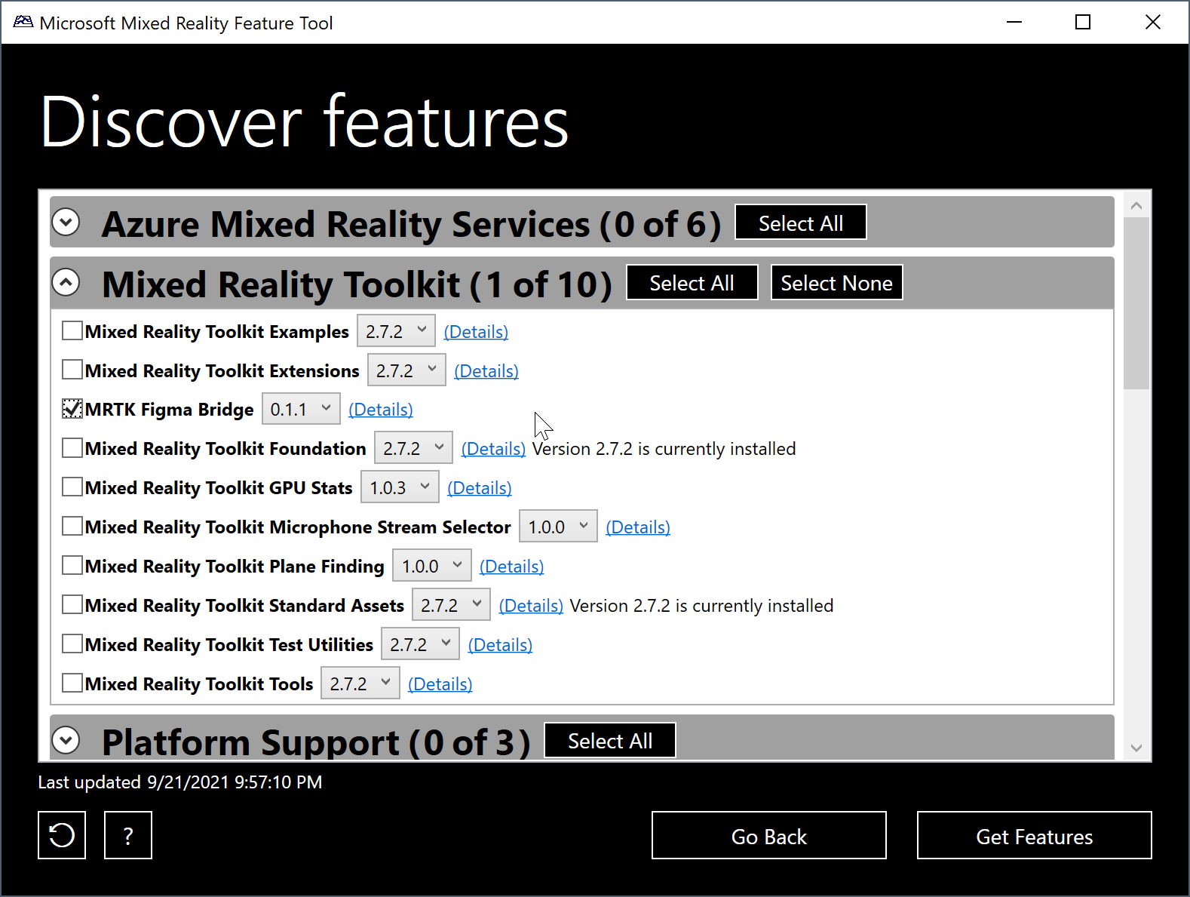The height and width of the screenshot is (897, 1190).
Task: Click the 'Mixed Reality Toolkit Standard Assets' label
Action: (x=244, y=606)
